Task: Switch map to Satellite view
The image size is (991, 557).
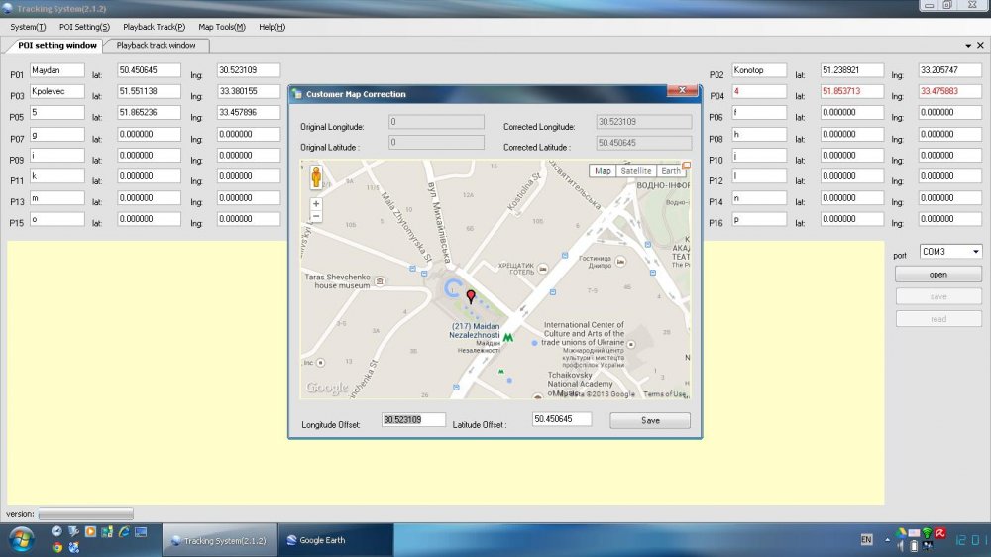Action: click(636, 171)
